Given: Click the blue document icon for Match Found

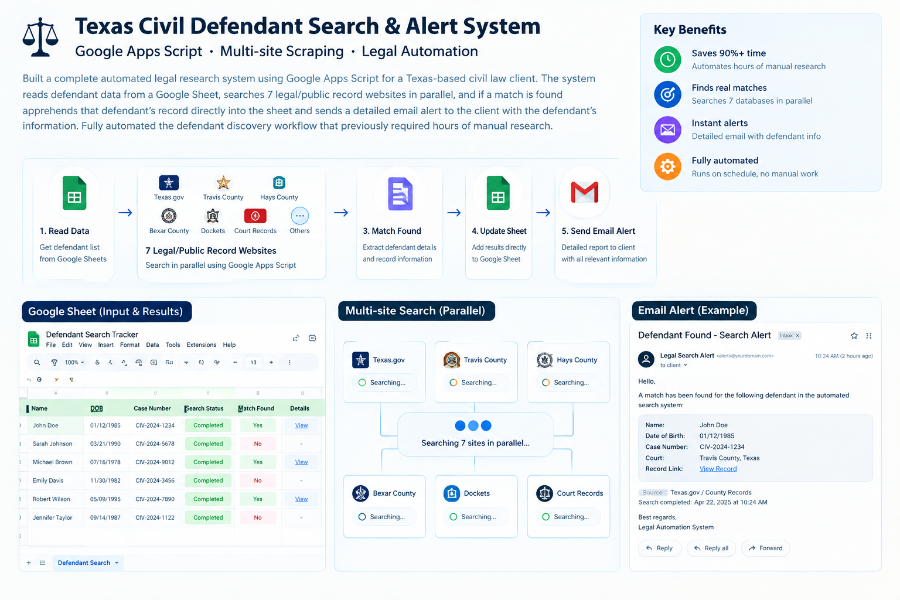Looking at the screenshot, I should (x=401, y=194).
